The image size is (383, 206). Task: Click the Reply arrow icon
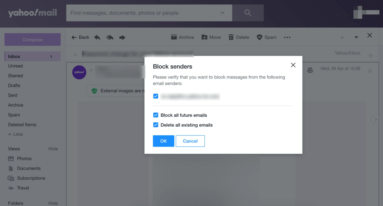pos(97,37)
